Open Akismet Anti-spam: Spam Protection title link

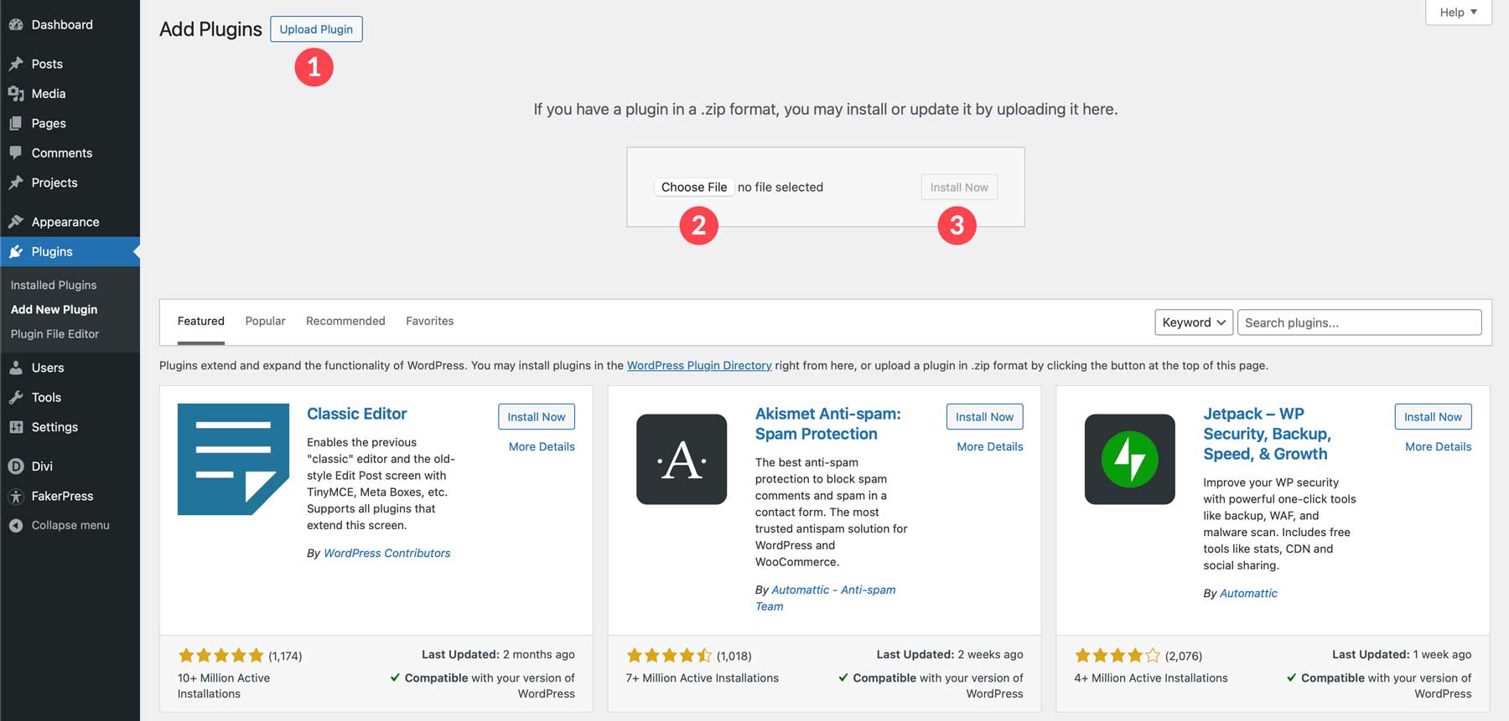point(827,424)
